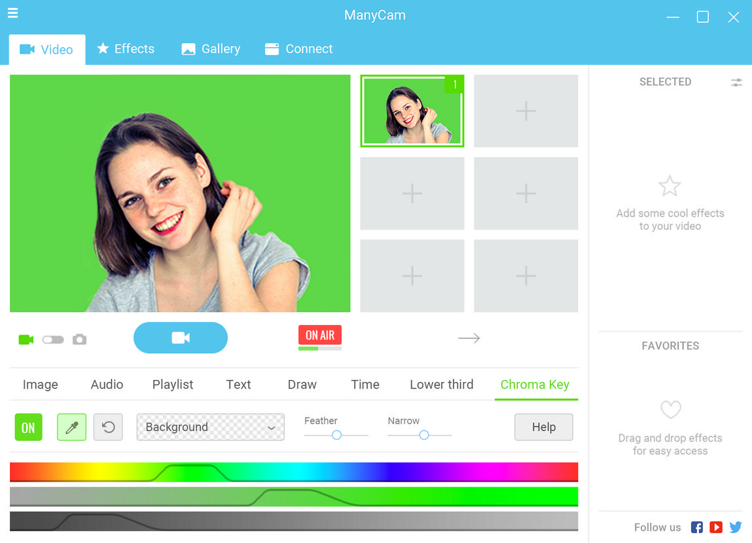Switch to the Effects tab

pos(126,49)
